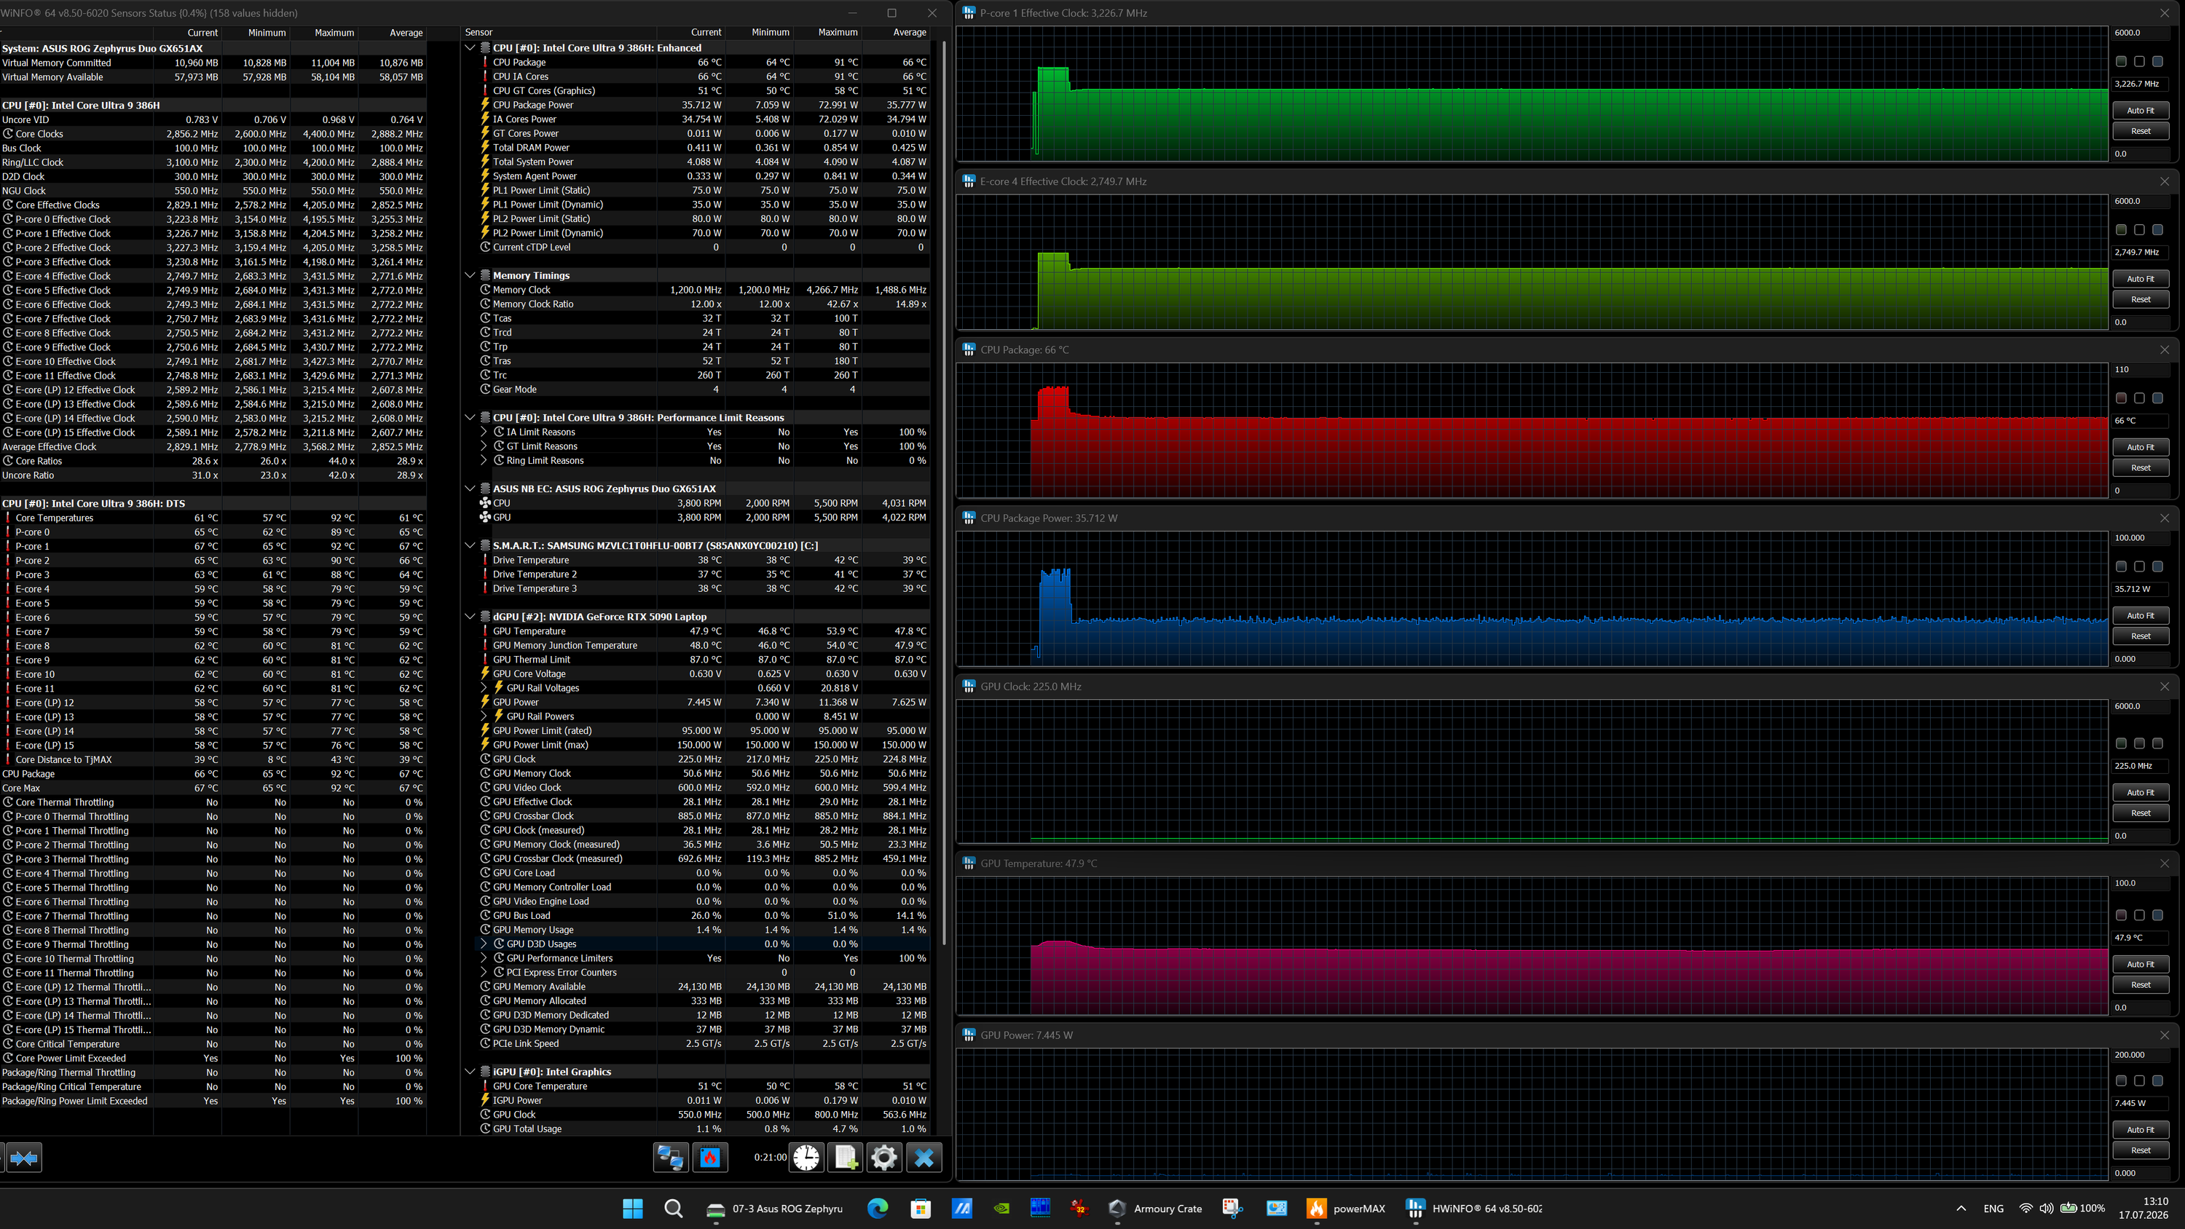Click Reset in E-core 4 Effective Clock graph
Image resolution: width=2185 pixels, height=1229 pixels.
pos(2140,299)
